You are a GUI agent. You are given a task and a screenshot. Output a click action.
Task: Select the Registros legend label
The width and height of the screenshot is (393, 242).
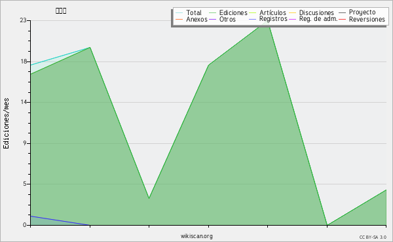tap(273, 19)
